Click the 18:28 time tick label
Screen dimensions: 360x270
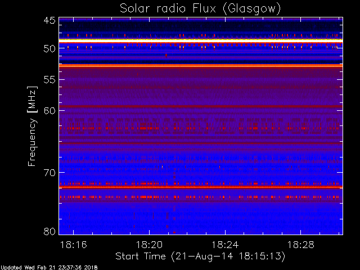[x=300, y=245]
